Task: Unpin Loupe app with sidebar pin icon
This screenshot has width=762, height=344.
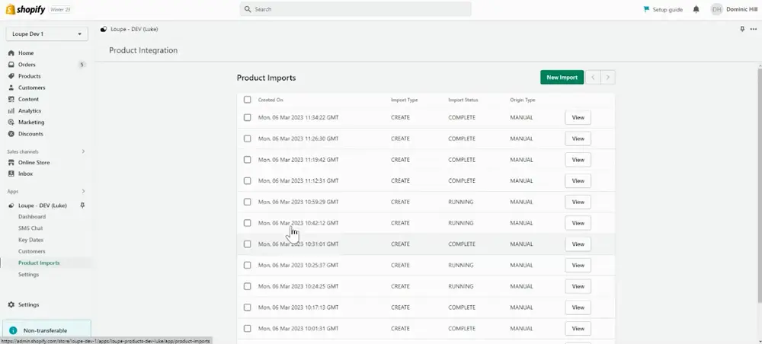Action: coord(82,205)
